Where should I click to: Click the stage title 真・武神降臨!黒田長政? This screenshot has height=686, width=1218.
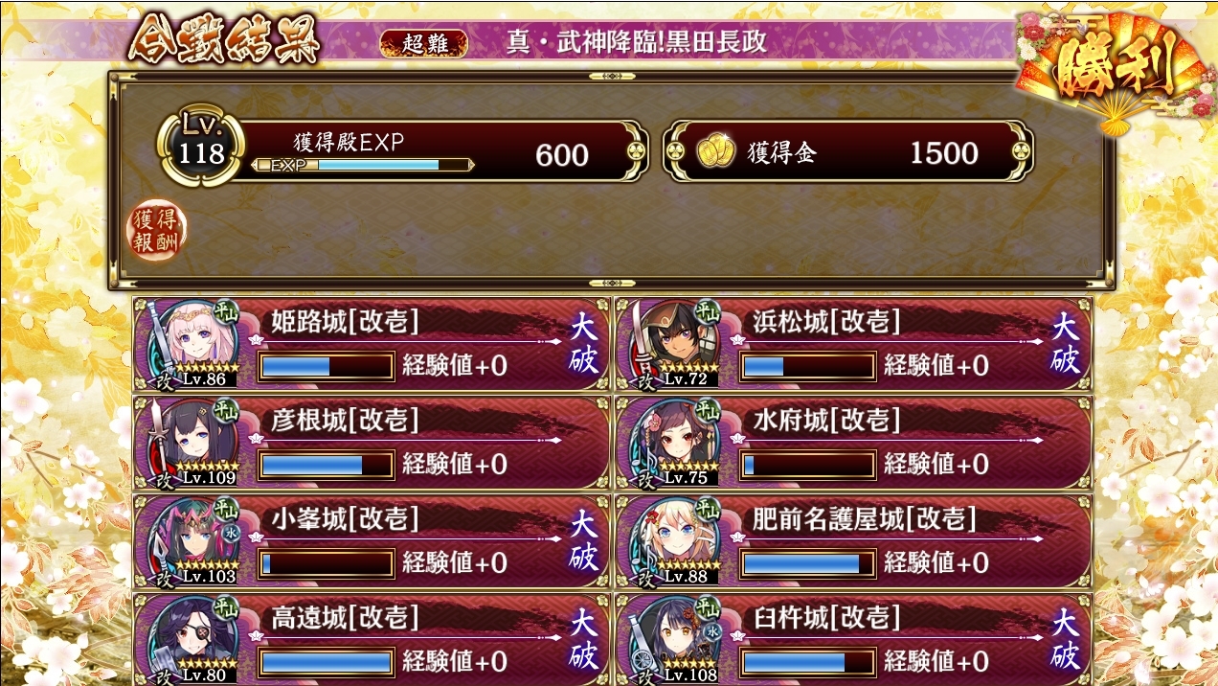coord(638,43)
